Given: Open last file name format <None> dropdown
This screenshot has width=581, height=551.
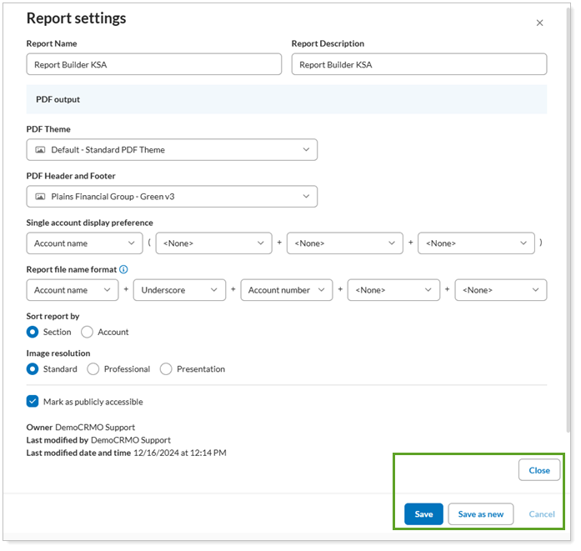Looking at the screenshot, I should pos(501,290).
